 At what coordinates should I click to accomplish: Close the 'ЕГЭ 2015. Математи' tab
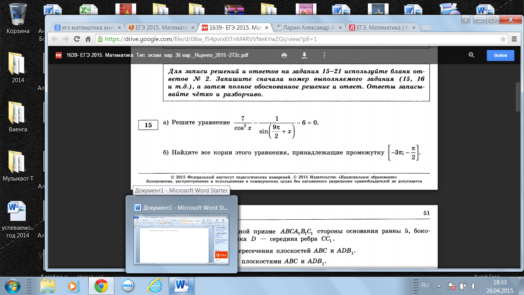click(x=193, y=28)
